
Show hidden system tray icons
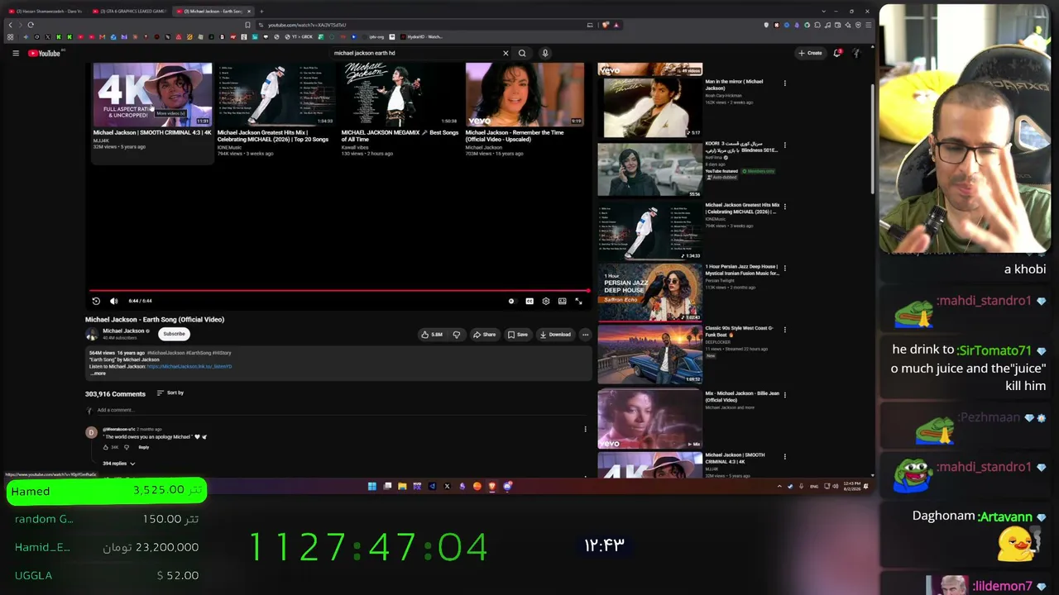coord(779,486)
